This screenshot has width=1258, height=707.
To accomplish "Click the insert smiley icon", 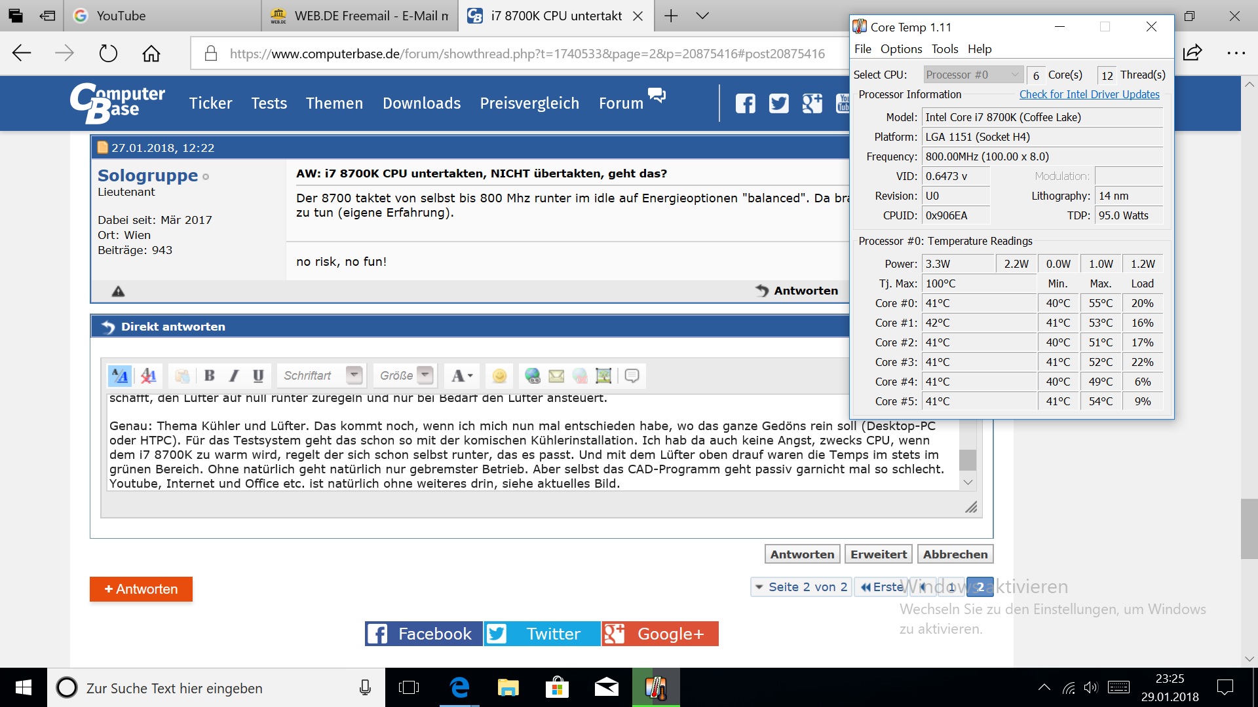I will [x=499, y=376].
